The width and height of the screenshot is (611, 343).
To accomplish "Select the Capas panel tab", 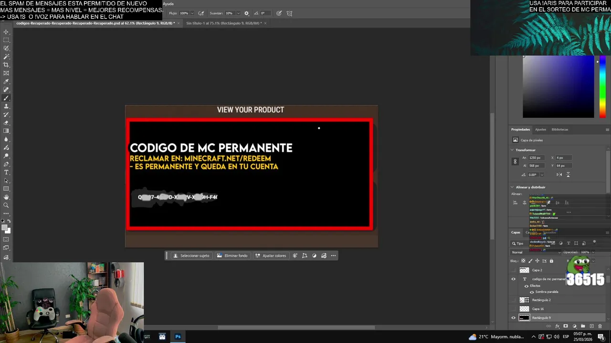I will pos(516,232).
